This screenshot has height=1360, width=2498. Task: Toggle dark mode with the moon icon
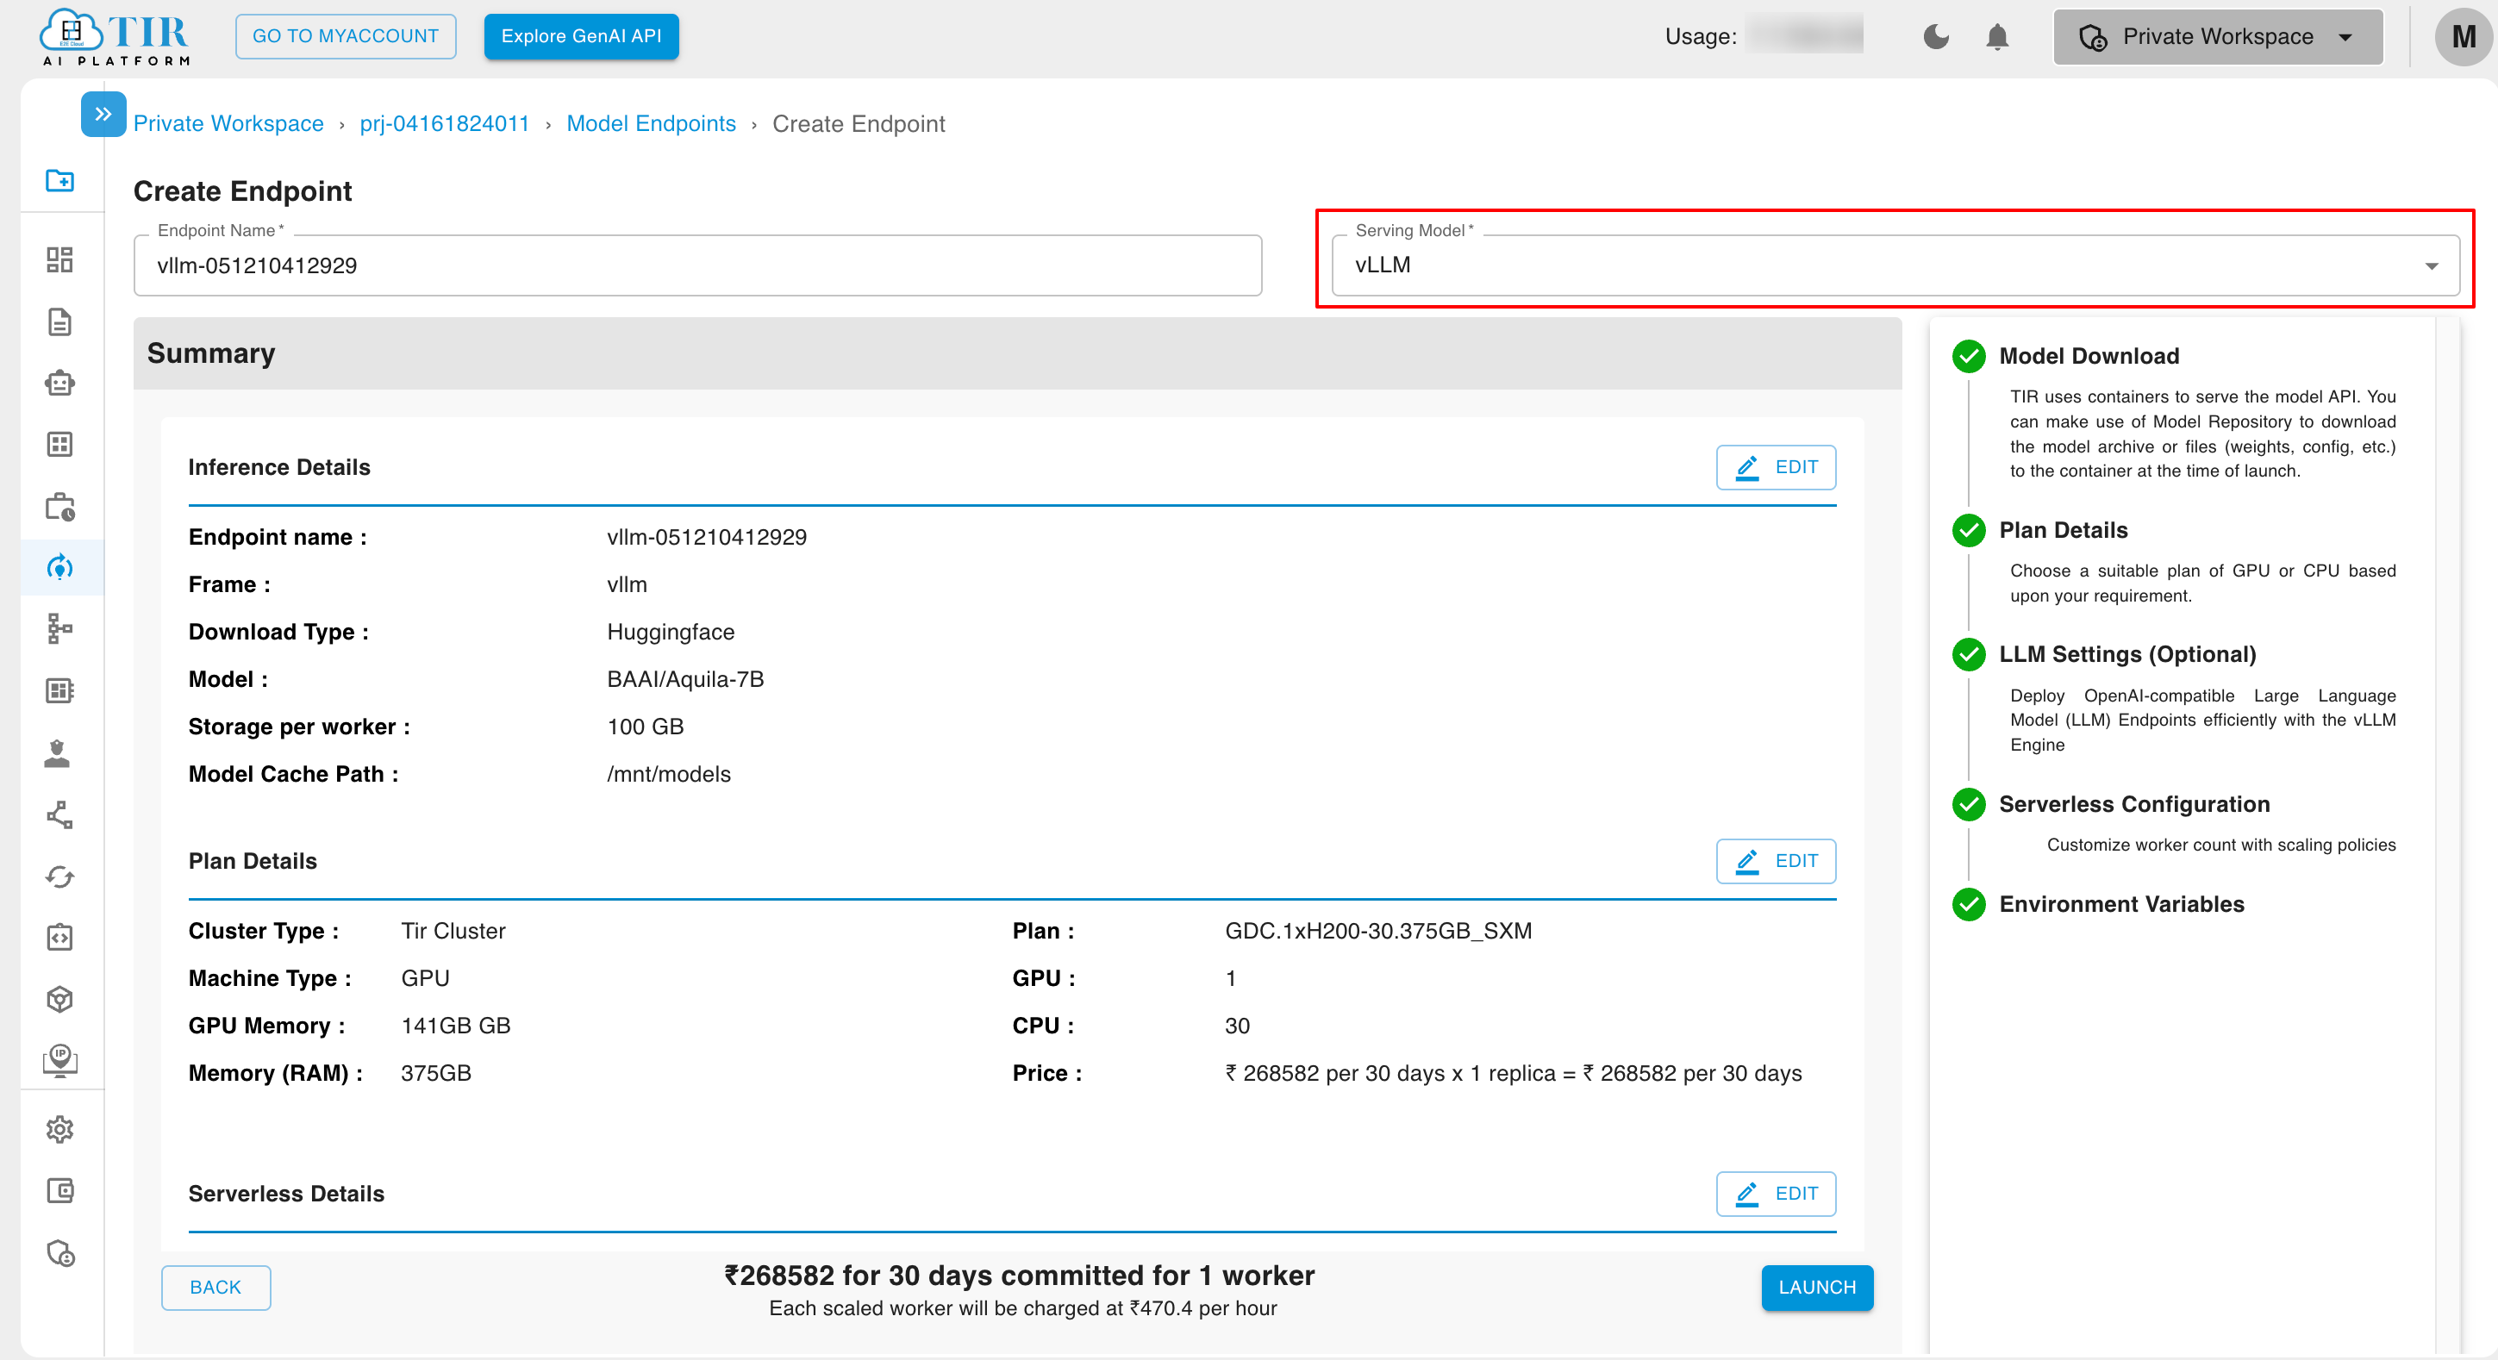[1936, 37]
